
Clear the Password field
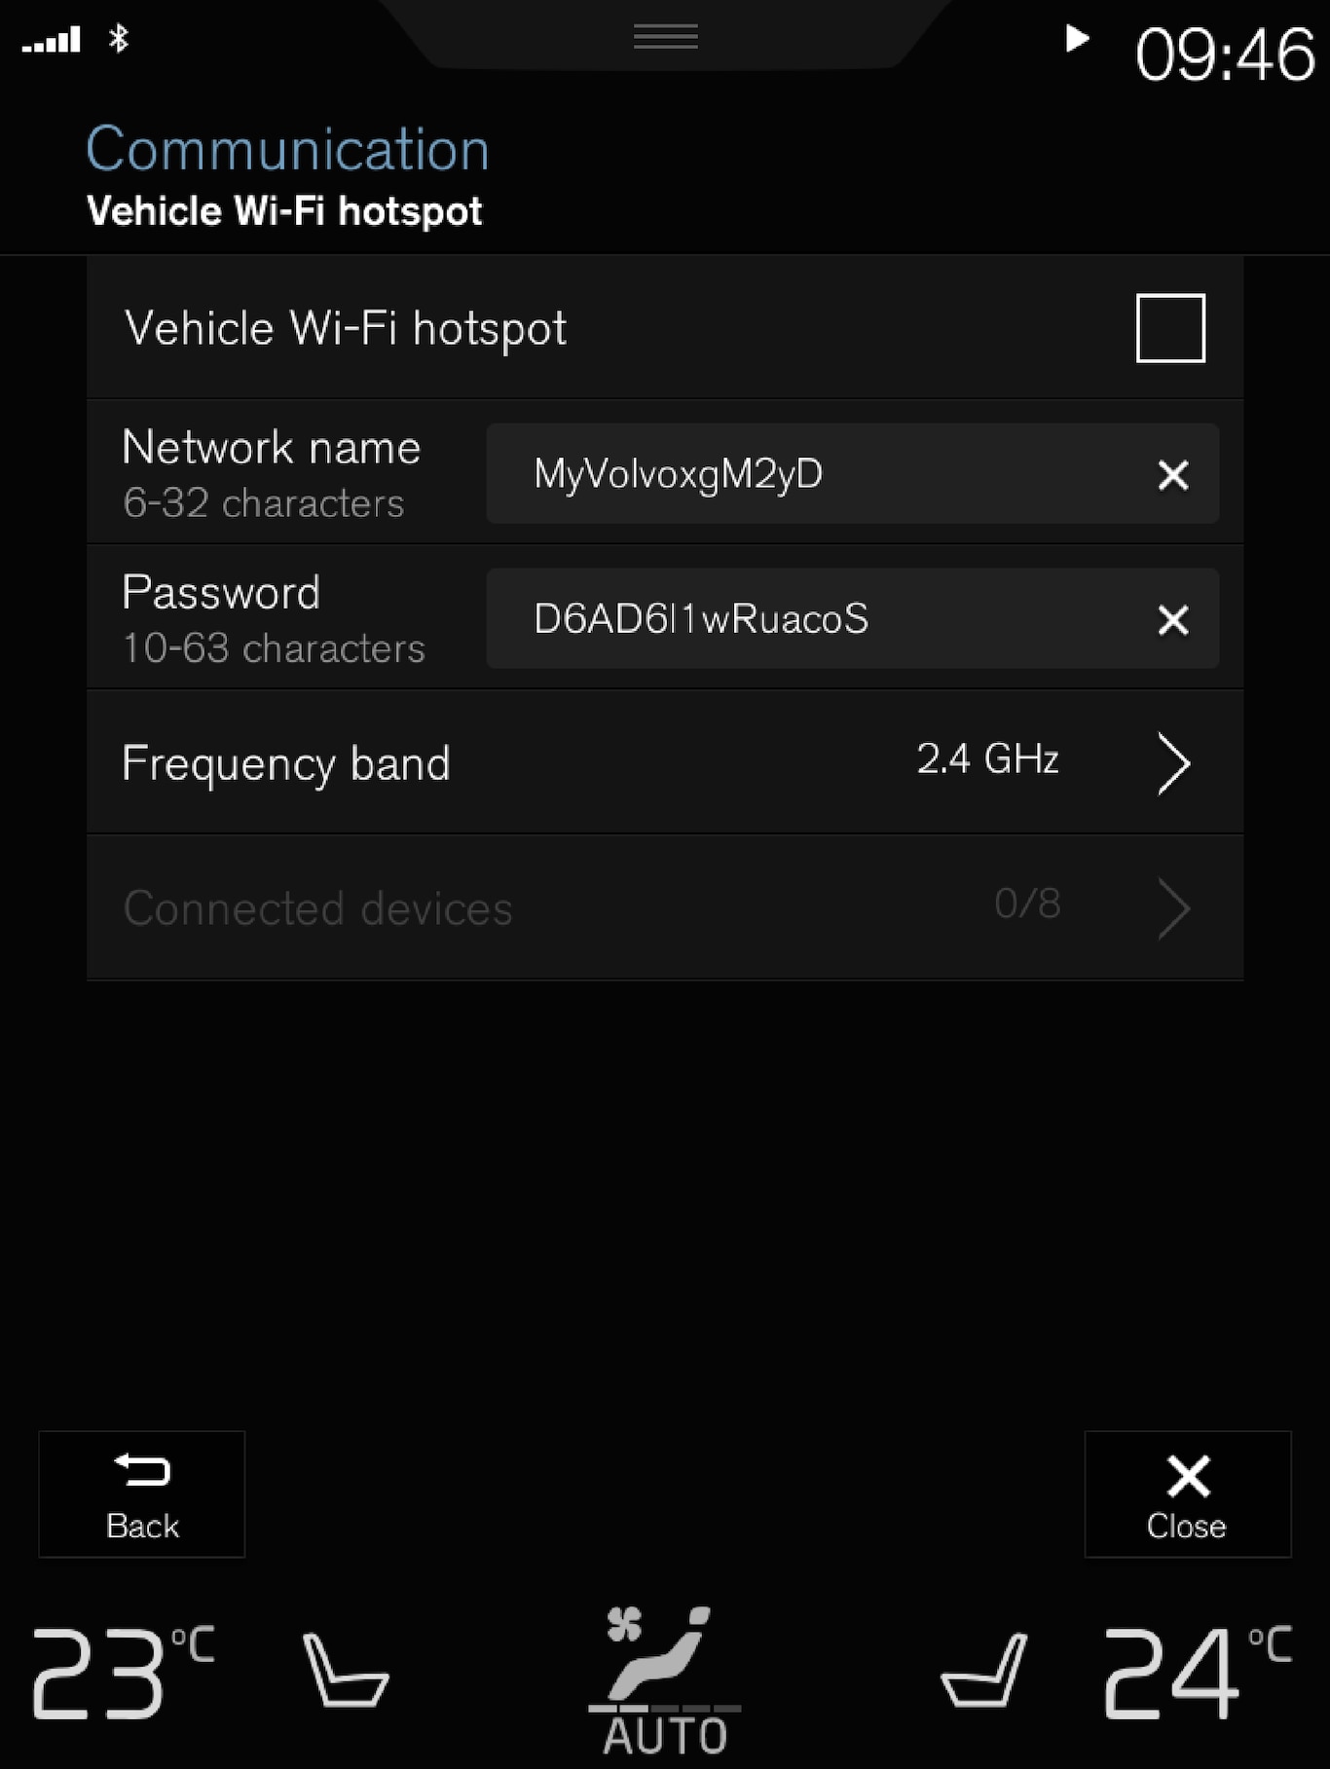click(1172, 620)
